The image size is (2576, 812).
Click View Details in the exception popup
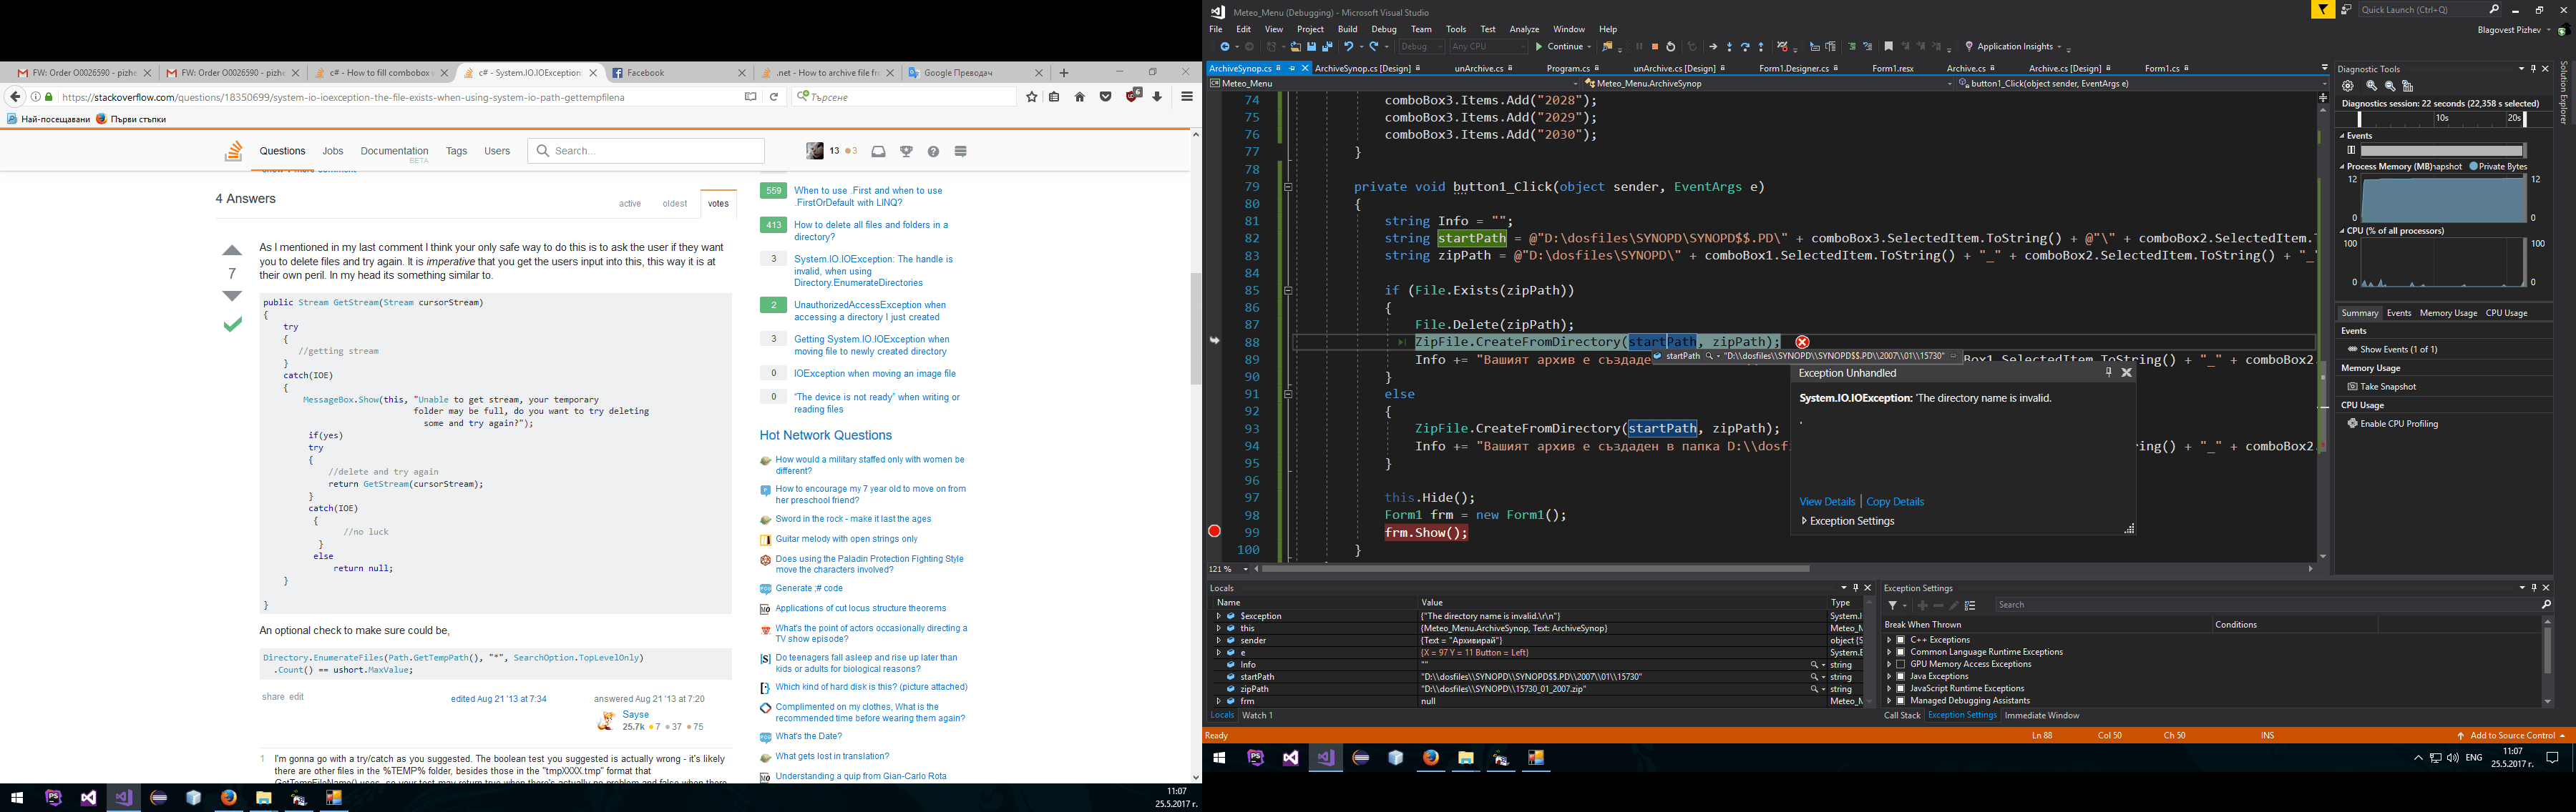click(1827, 501)
